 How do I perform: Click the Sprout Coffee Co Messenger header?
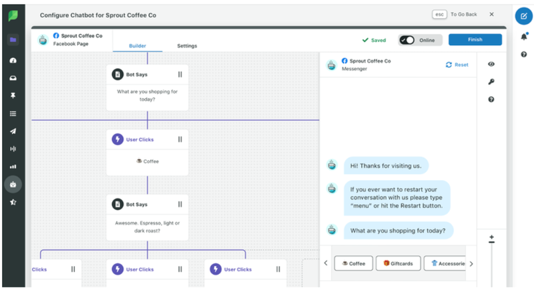point(358,65)
